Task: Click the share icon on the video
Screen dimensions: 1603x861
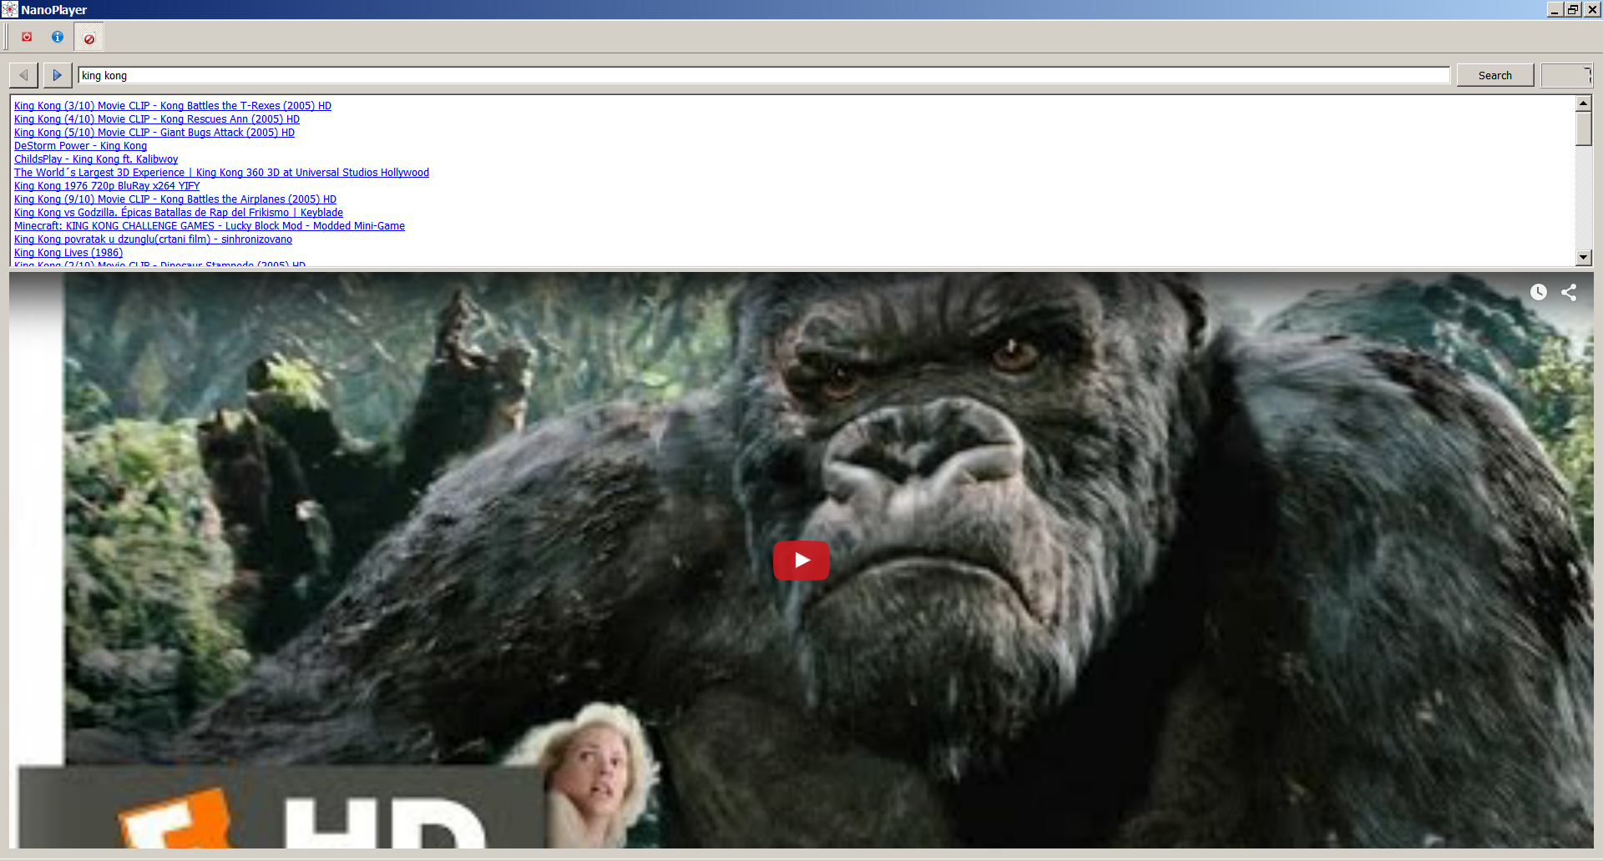Action: pyautogui.click(x=1569, y=292)
